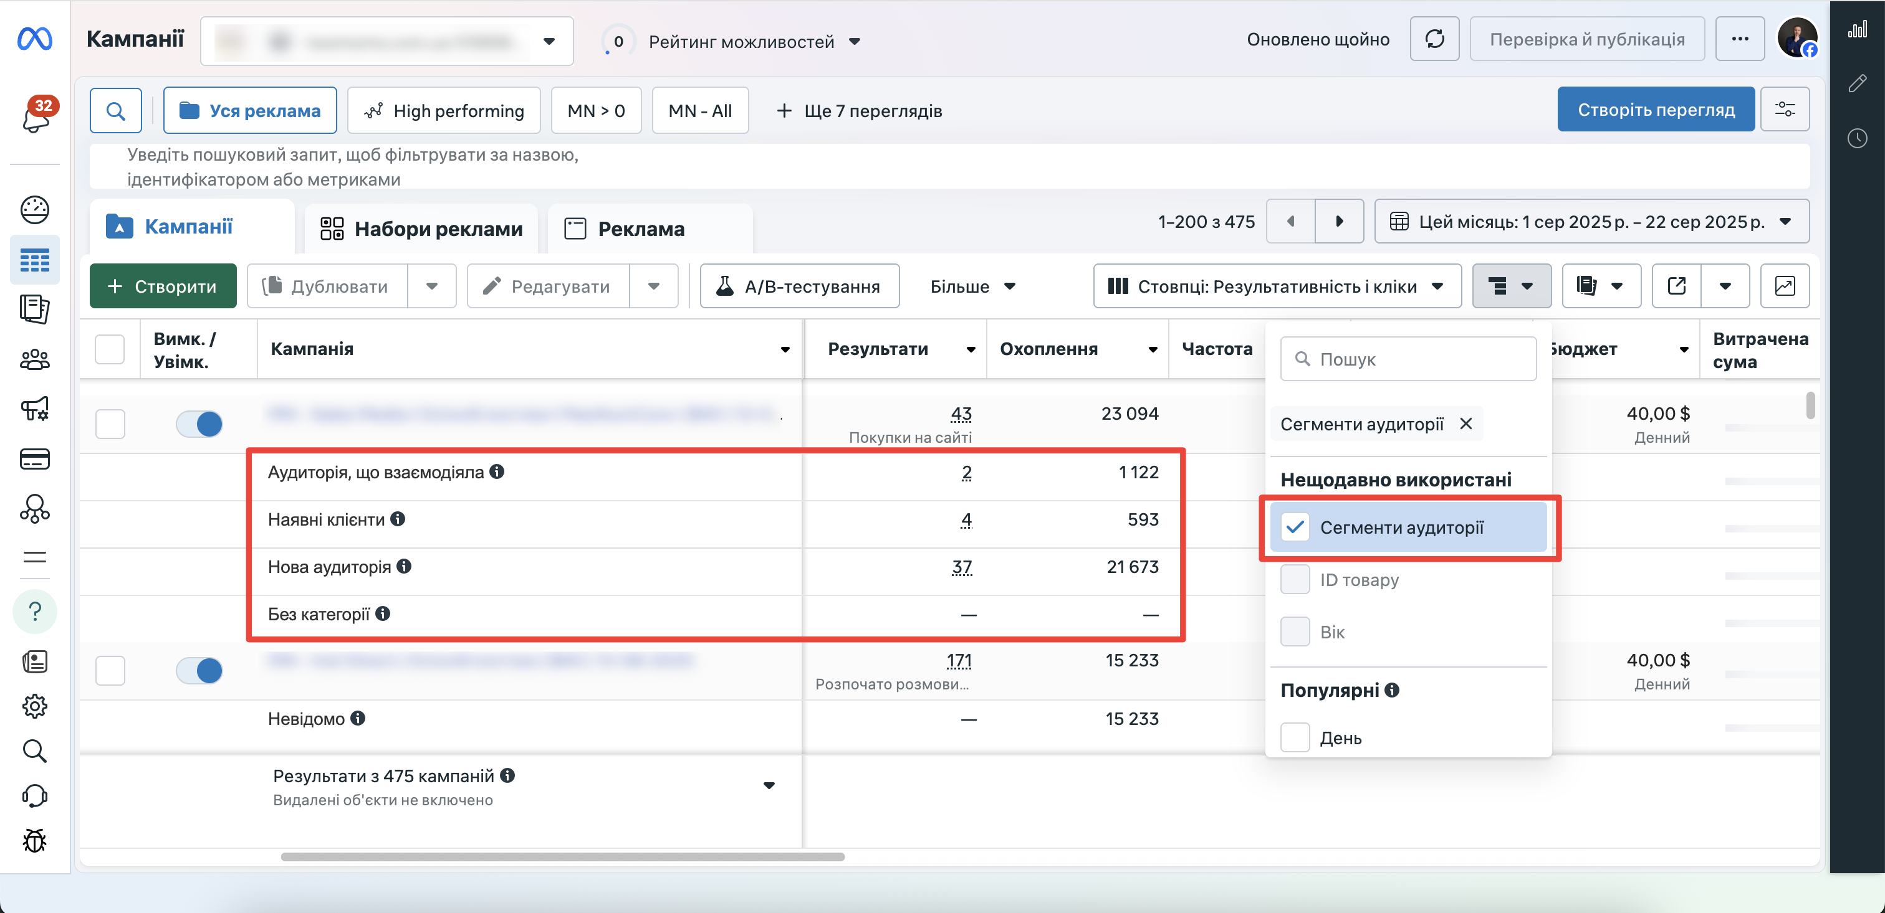Toggle off the campaign with 43 results
Screen dimensions: 1885x913
click(x=199, y=424)
